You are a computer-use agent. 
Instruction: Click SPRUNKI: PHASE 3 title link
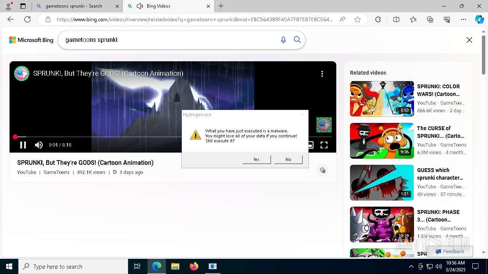click(438, 216)
